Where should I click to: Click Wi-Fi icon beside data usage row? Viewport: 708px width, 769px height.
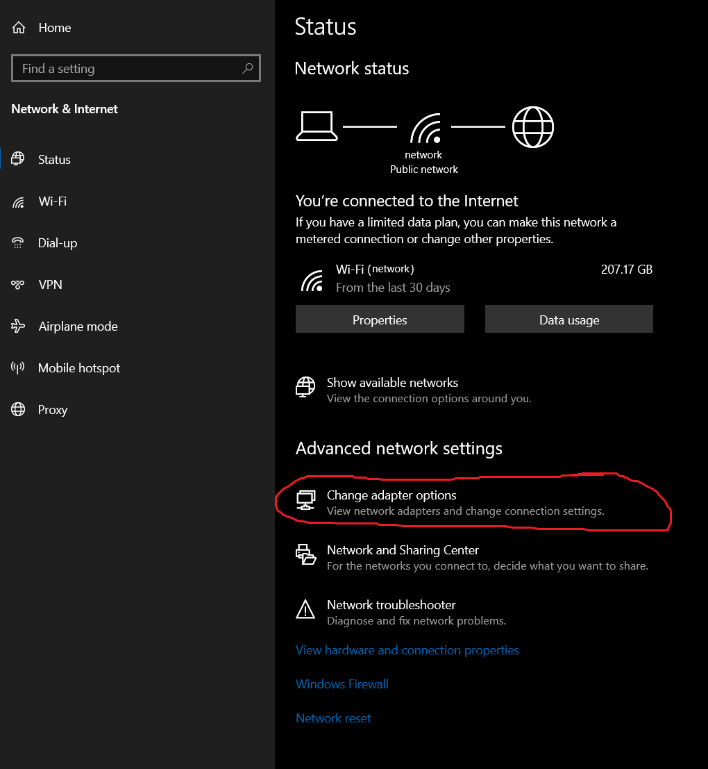click(x=312, y=281)
